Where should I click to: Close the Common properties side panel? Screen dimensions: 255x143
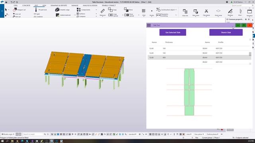(x=249, y=19)
